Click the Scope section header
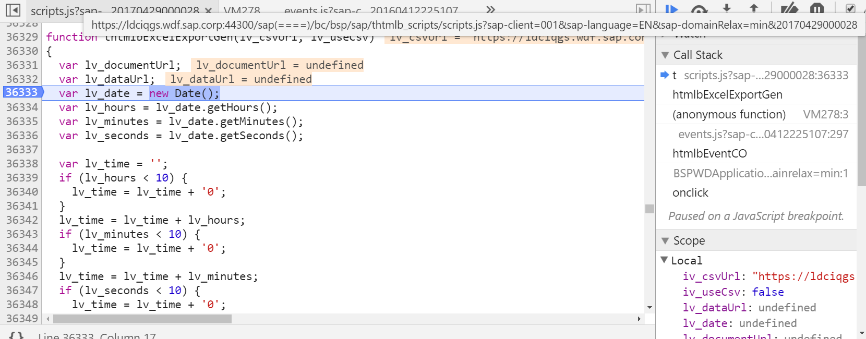The width and height of the screenshot is (866, 339). 756,240
